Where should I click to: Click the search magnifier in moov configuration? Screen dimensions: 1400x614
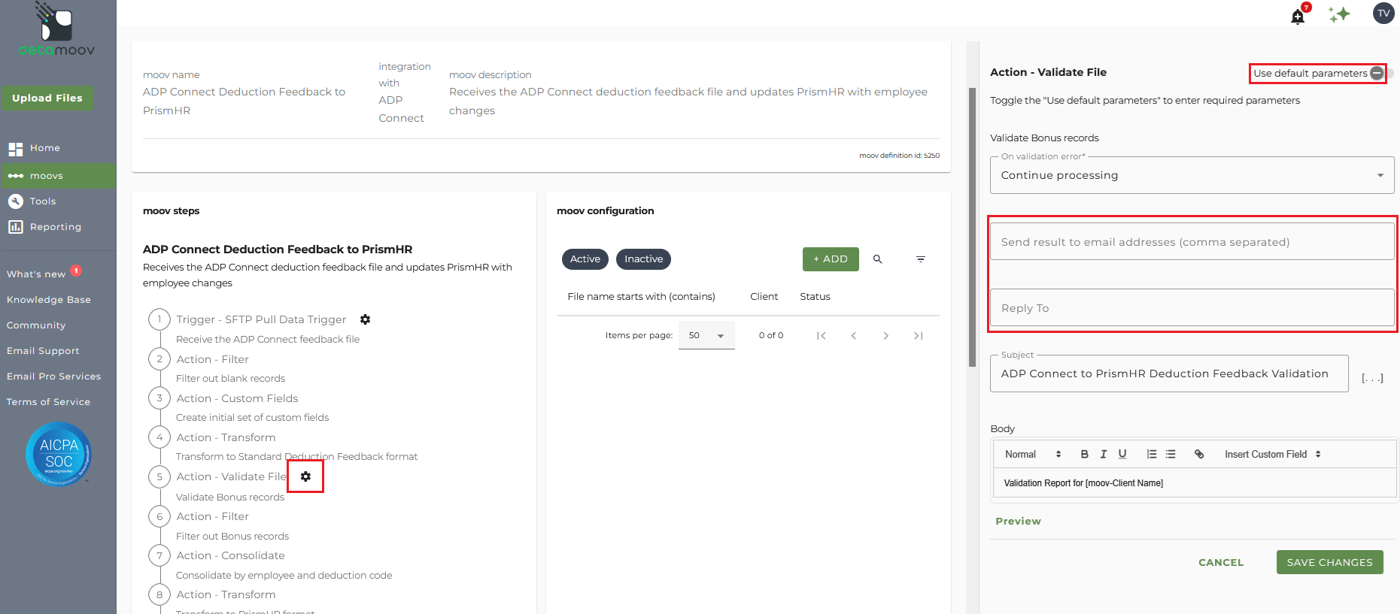click(x=877, y=259)
